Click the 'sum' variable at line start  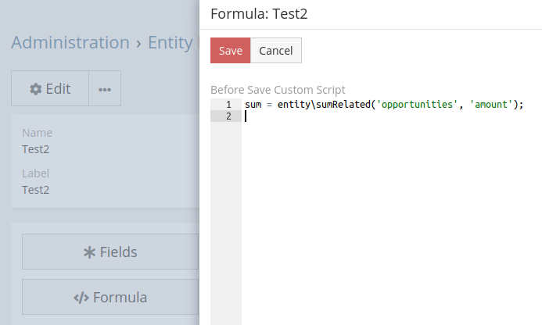click(253, 105)
